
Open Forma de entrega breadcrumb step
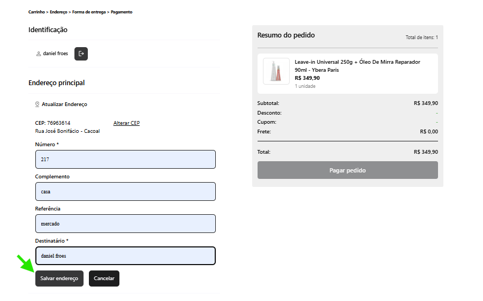89,12
